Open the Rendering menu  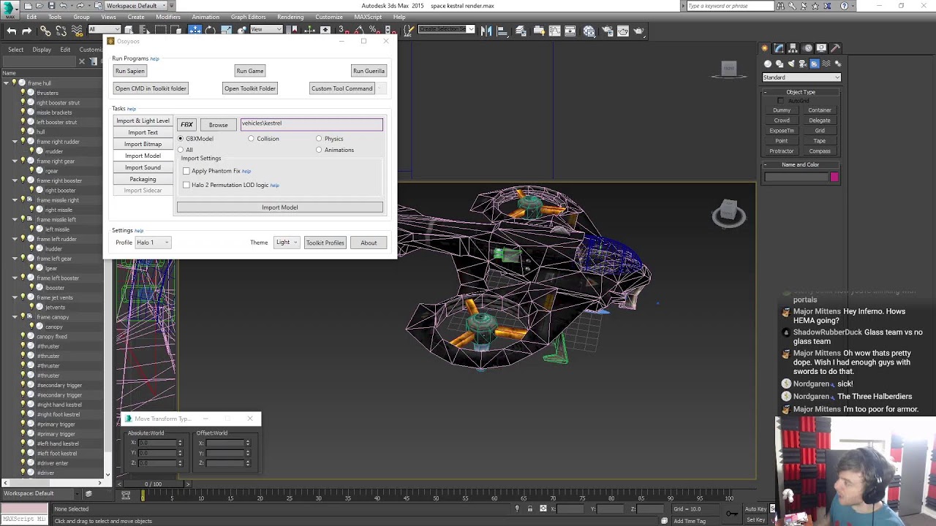point(290,17)
